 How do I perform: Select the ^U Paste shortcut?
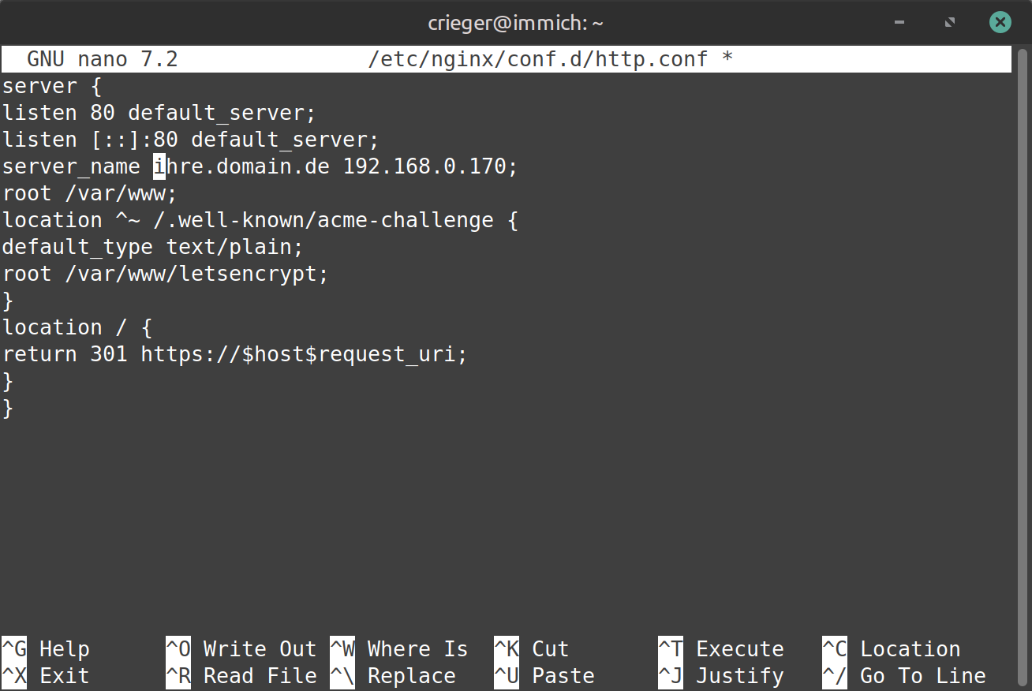544,676
